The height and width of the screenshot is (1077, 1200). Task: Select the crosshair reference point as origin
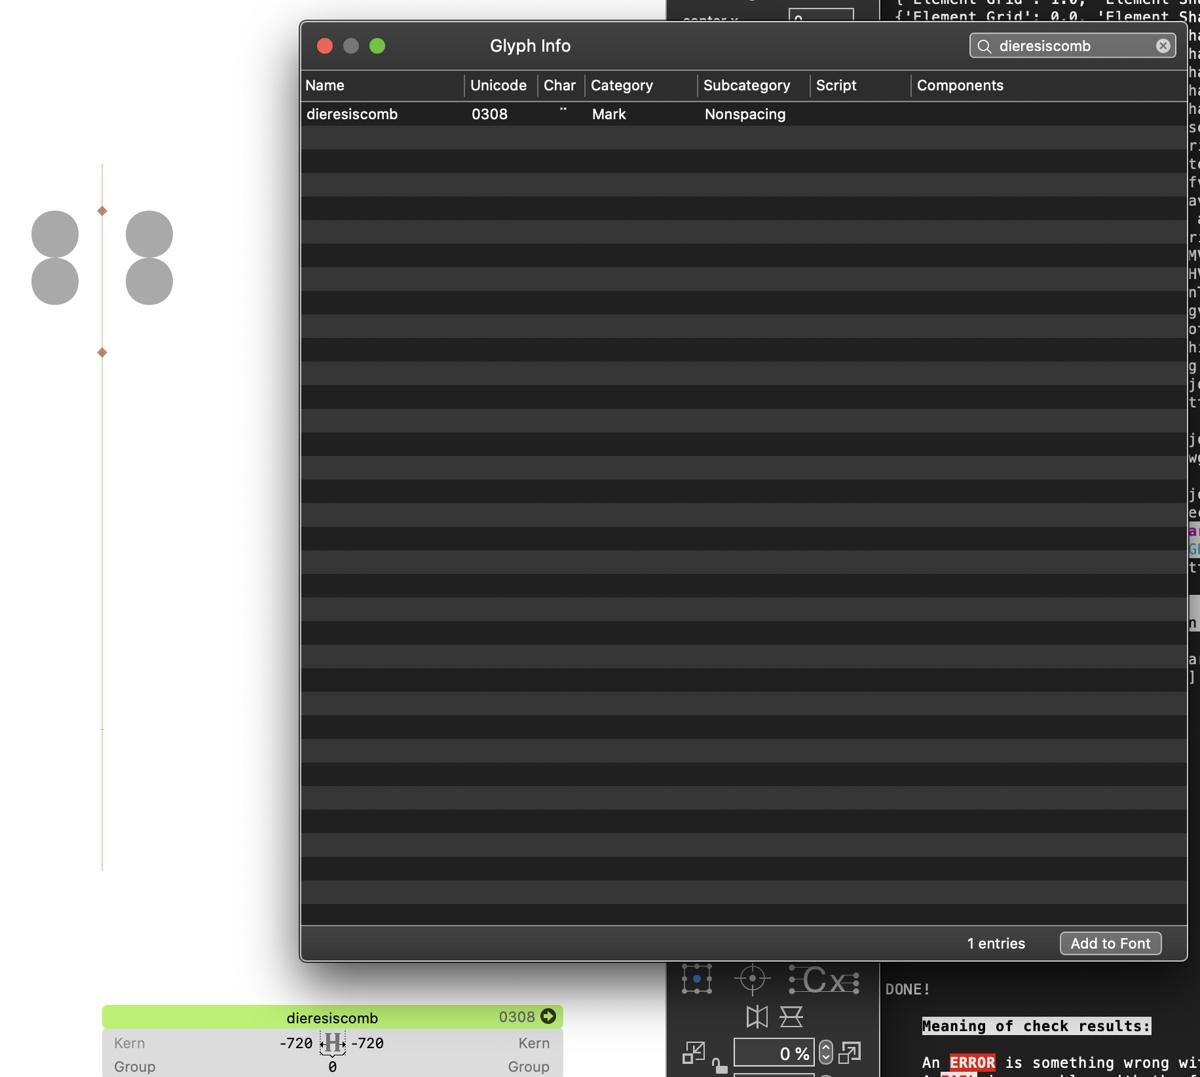pyautogui.click(x=753, y=979)
